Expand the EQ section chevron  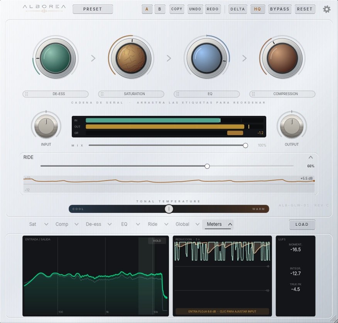[138, 224]
